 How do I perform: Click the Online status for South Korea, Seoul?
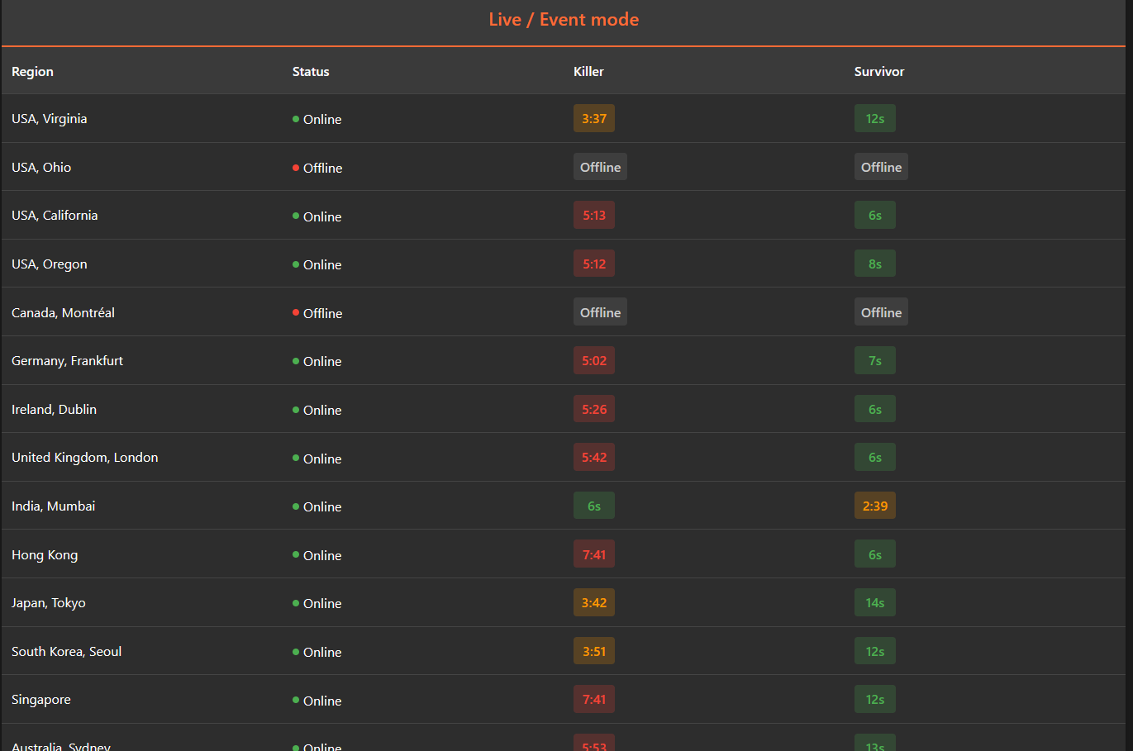(x=317, y=652)
